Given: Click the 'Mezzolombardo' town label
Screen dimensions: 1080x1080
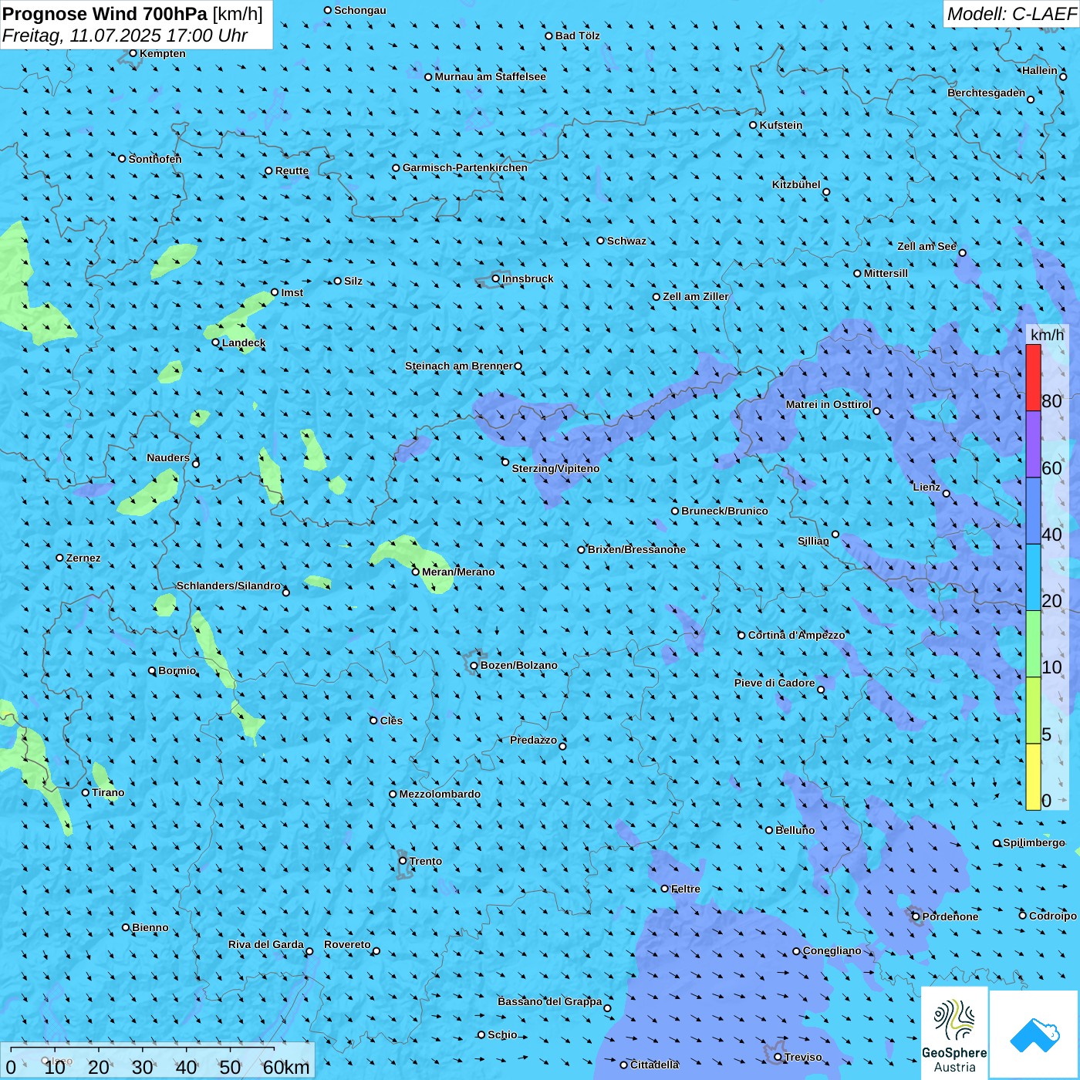Looking at the screenshot, I should 440,794.
